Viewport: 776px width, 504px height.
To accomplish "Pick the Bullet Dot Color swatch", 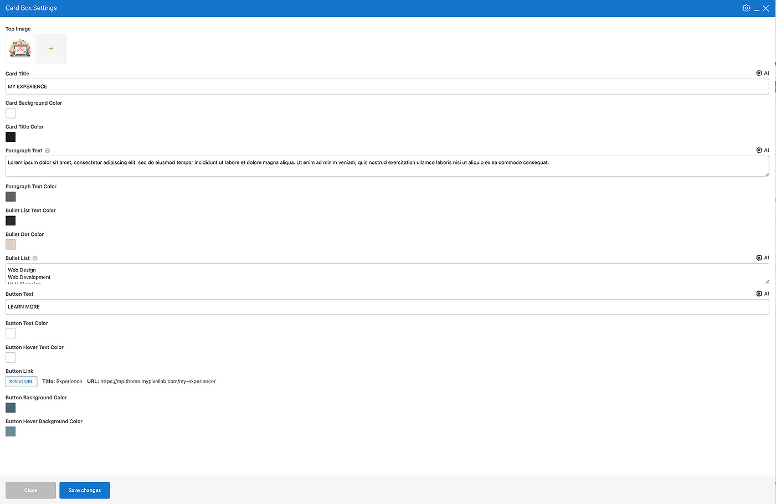I will [11, 244].
